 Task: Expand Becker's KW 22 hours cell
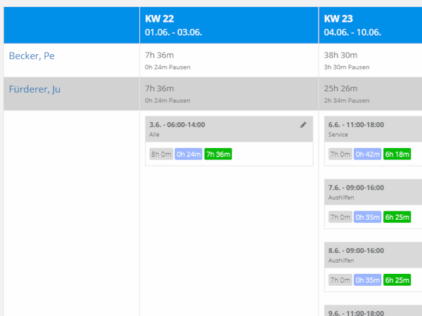pos(229,60)
